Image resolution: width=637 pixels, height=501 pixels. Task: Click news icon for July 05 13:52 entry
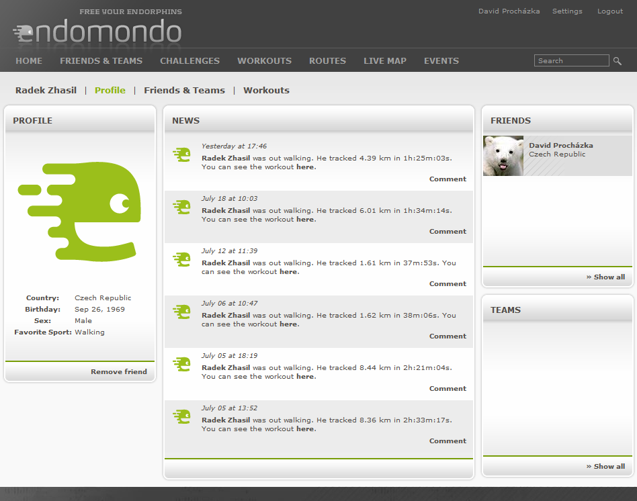[x=181, y=416]
